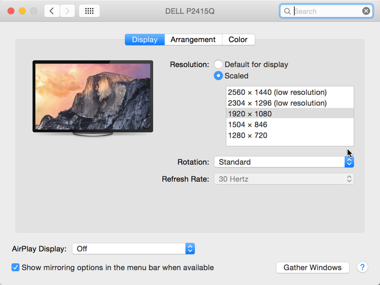Image resolution: width=380 pixels, height=285 pixels.
Task: Clear the search field with X icon
Action: tap(366, 11)
